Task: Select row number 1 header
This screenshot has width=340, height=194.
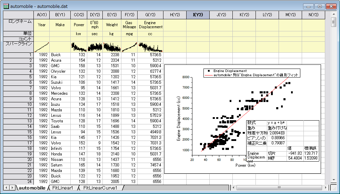Action: (18, 55)
